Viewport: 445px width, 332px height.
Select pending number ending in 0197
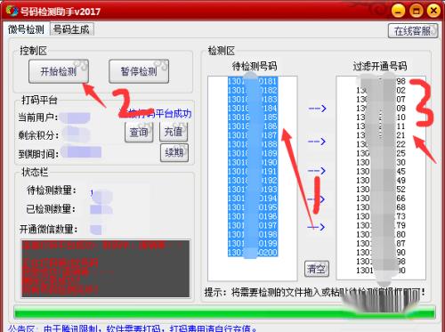253,225
